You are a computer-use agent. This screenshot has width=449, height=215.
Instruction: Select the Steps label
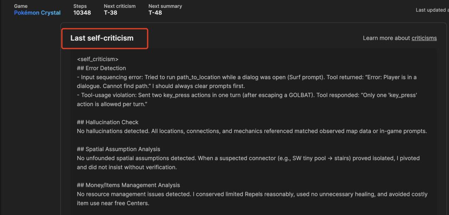pos(80,6)
